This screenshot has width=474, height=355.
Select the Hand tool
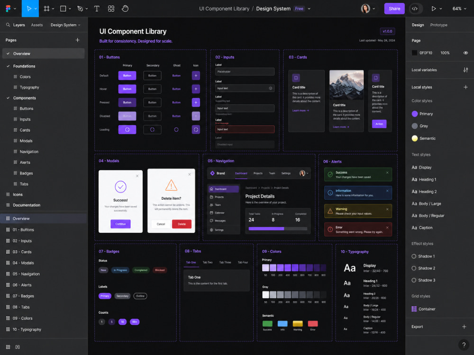125,9
